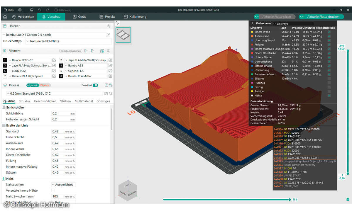Edit filament 5 eSUN PLA+ preset

pyautogui.click(x=54, y=71)
